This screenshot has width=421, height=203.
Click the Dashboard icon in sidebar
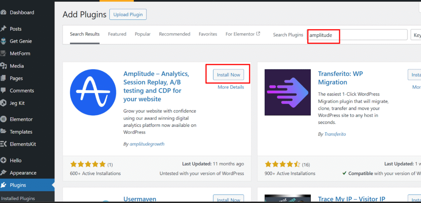coord(3,12)
